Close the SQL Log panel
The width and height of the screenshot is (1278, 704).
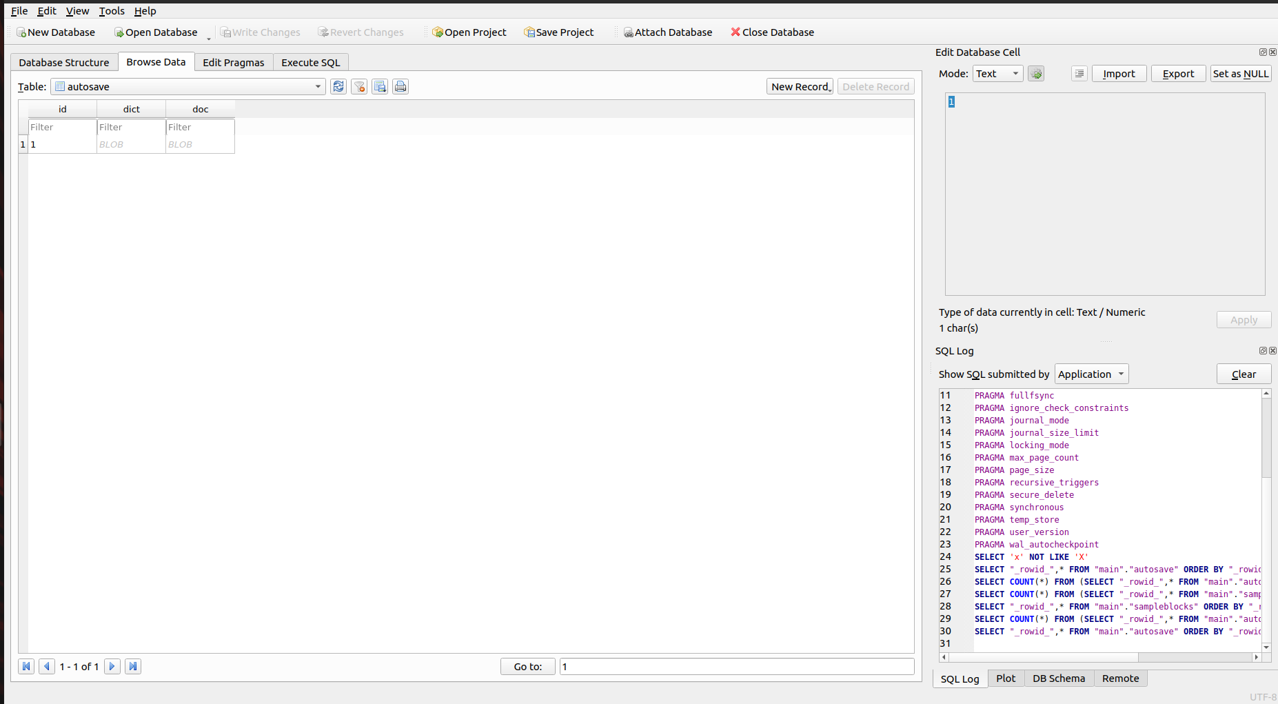[x=1272, y=350]
